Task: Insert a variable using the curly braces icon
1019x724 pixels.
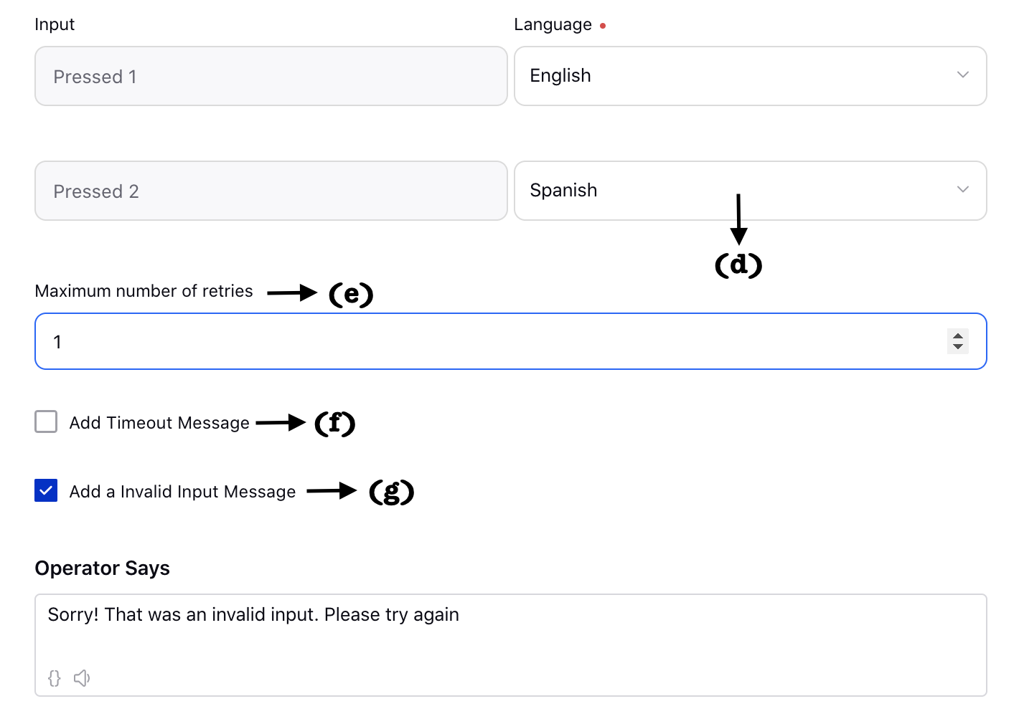Action: click(55, 678)
